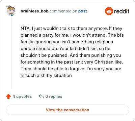
Task: Open the brainless_bob username link
Action: (34, 11)
